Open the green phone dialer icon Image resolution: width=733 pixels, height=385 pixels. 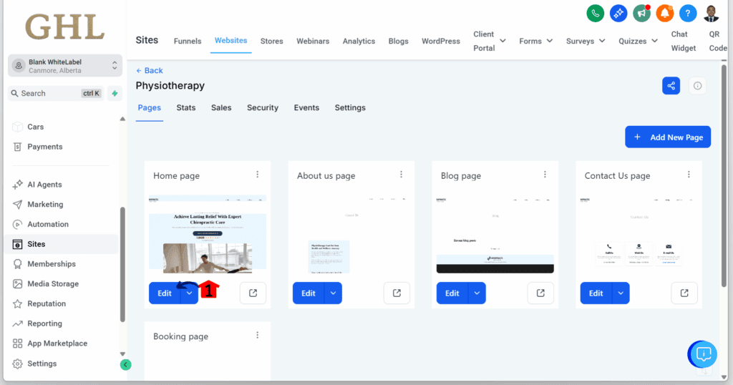pos(595,14)
